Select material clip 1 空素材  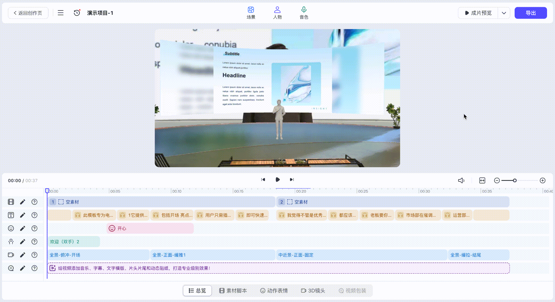161,202
